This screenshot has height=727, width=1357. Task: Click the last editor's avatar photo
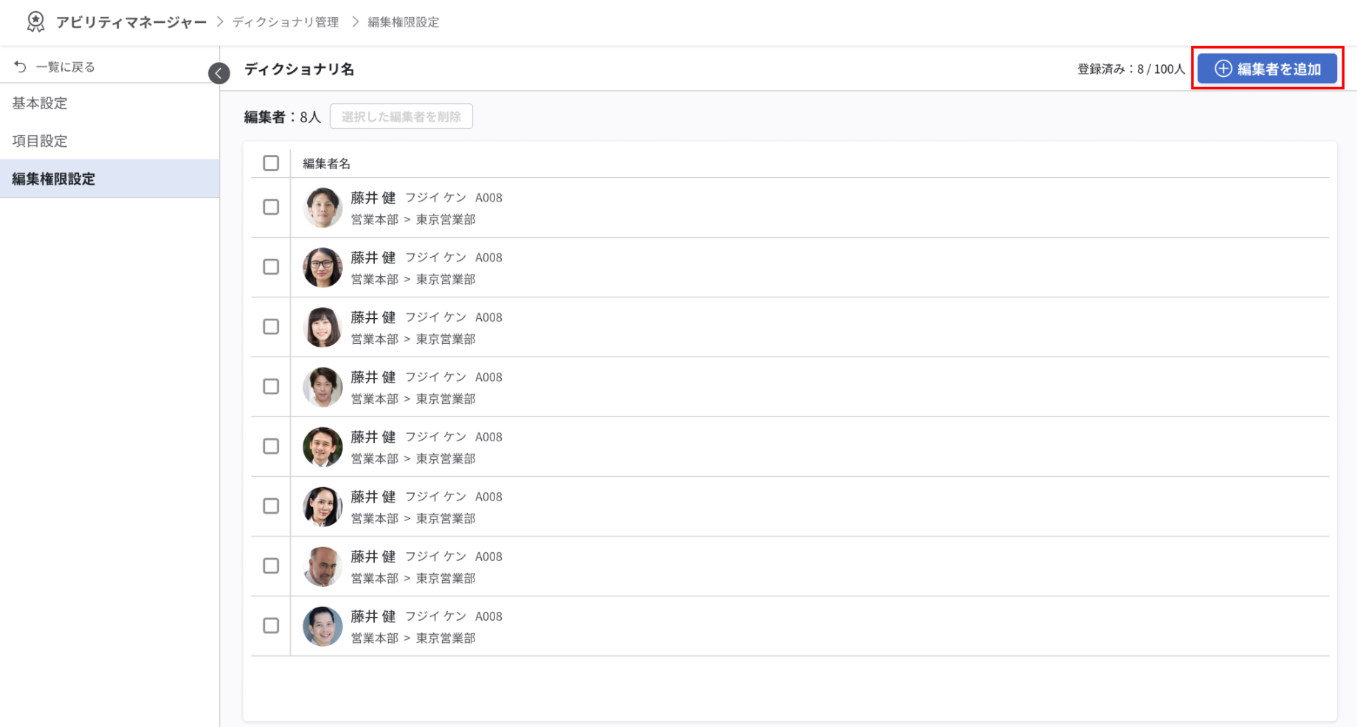(x=322, y=626)
